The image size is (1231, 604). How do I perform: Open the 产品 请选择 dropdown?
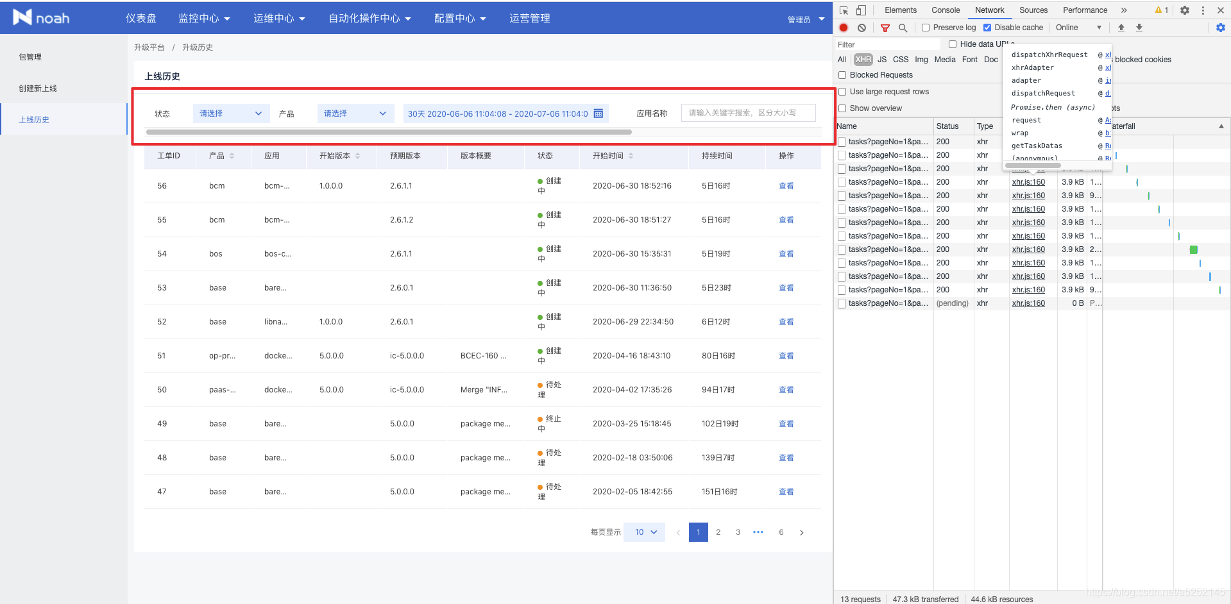[x=355, y=113]
